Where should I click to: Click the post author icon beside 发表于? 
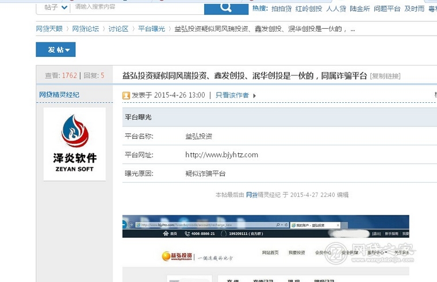click(126, 95)
